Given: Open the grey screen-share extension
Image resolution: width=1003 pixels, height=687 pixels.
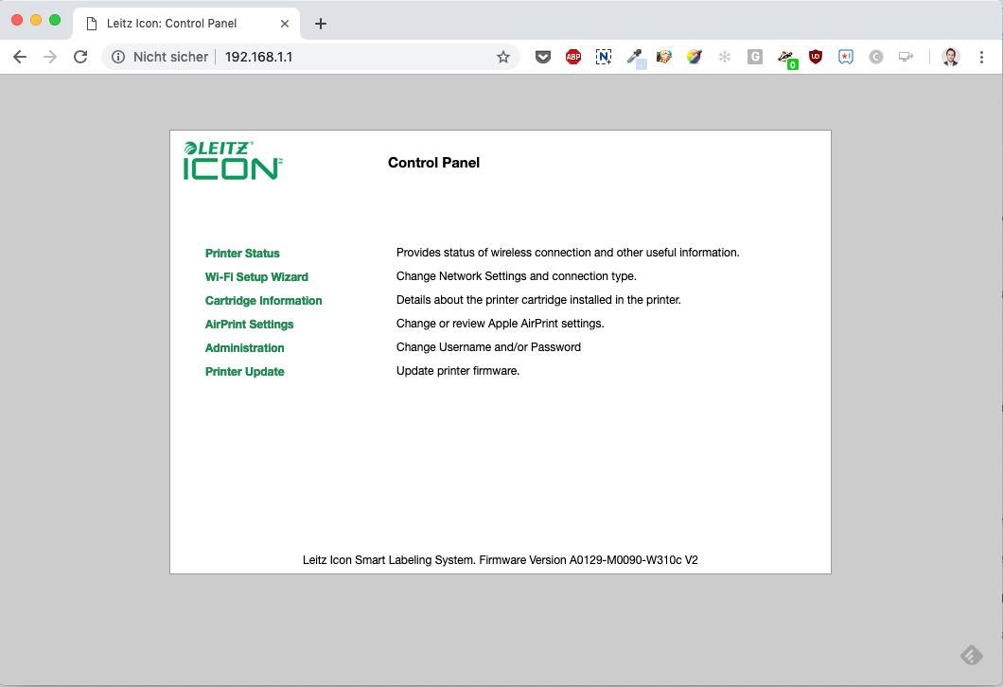Looking at the screenshot, I should pos(906,57).
